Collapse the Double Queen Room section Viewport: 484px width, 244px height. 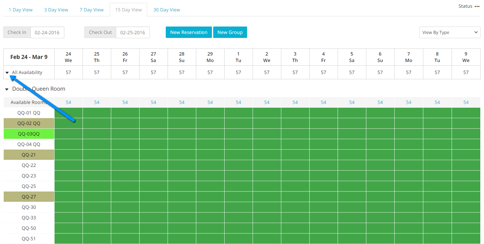7,89
